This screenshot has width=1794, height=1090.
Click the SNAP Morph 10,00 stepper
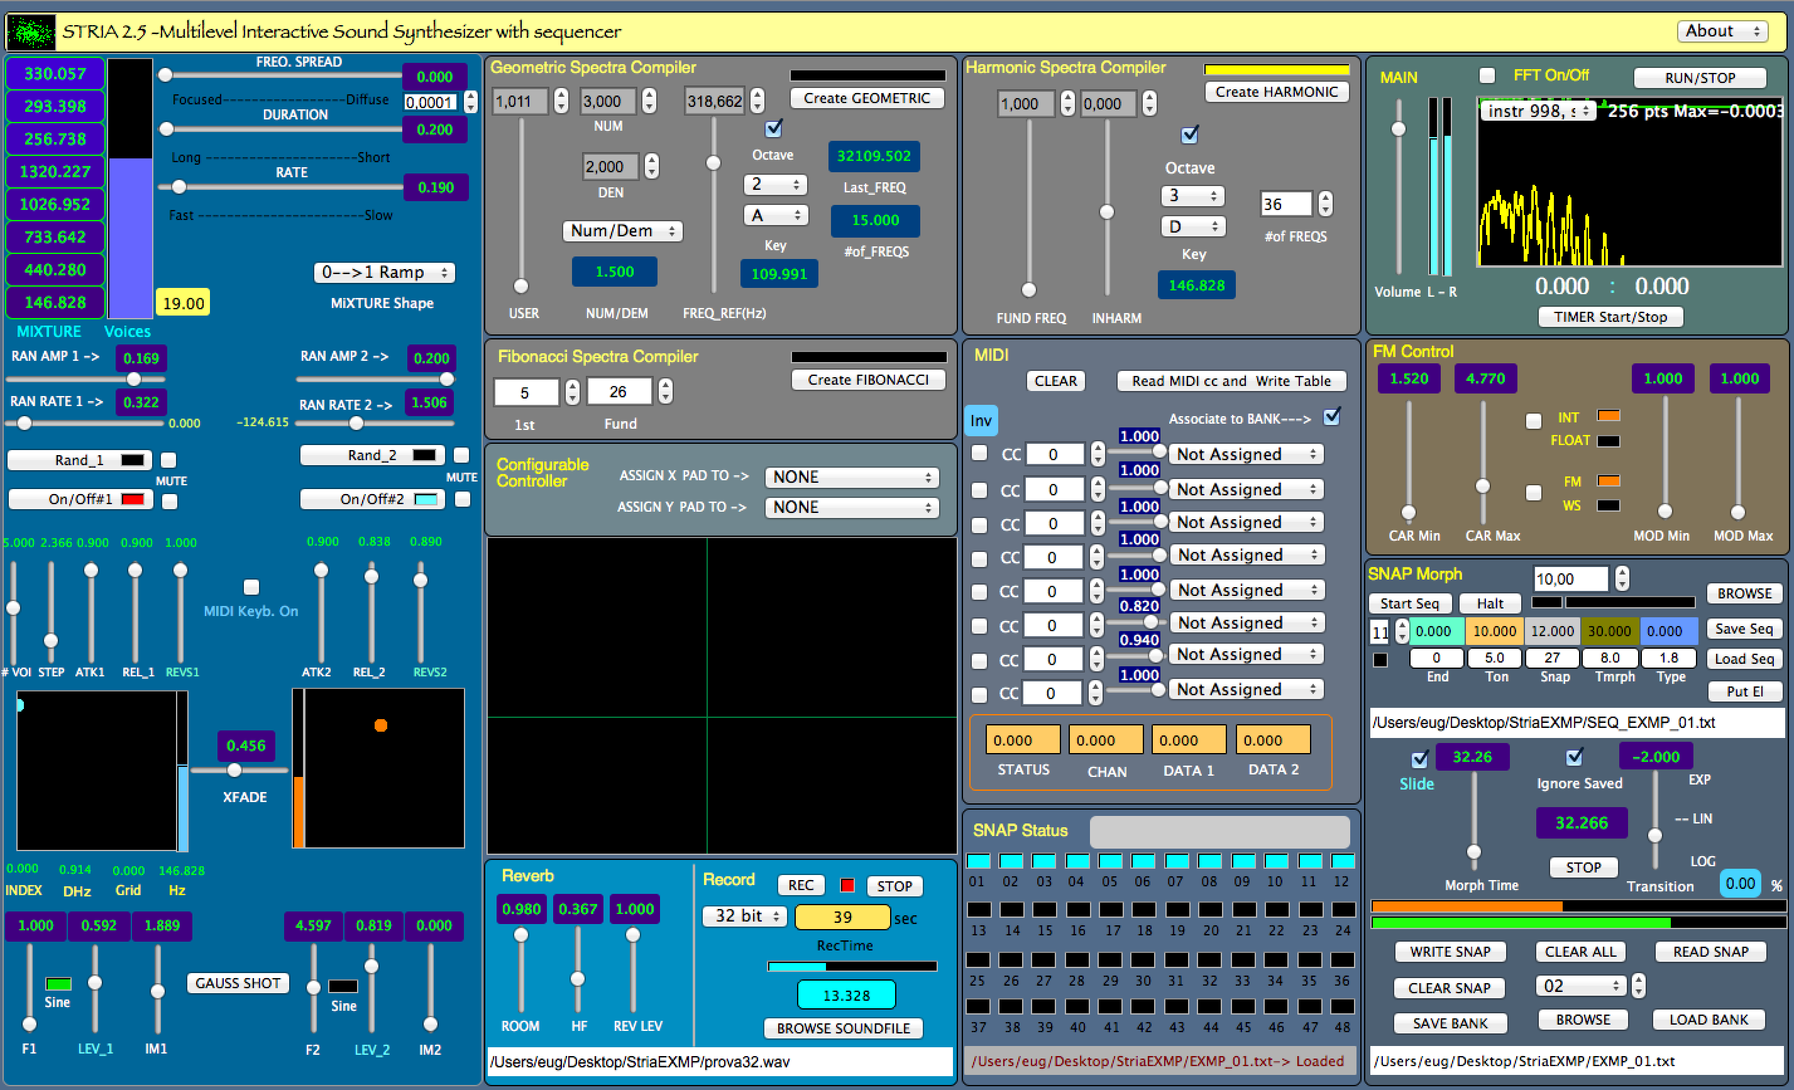pos(1621,579)
